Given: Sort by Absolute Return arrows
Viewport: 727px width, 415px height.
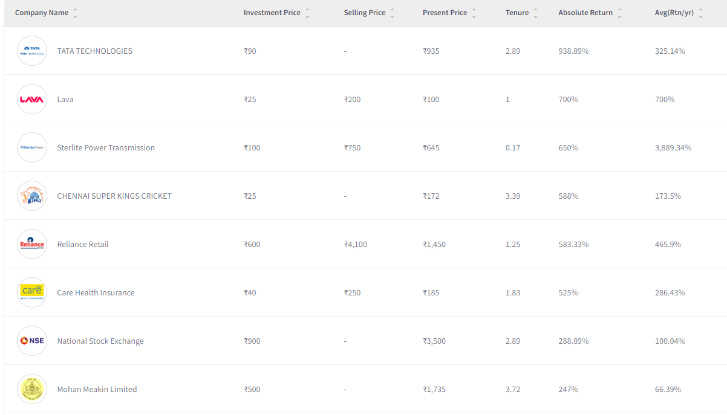Looking at the screenshot, I should (x=619, y=13).
